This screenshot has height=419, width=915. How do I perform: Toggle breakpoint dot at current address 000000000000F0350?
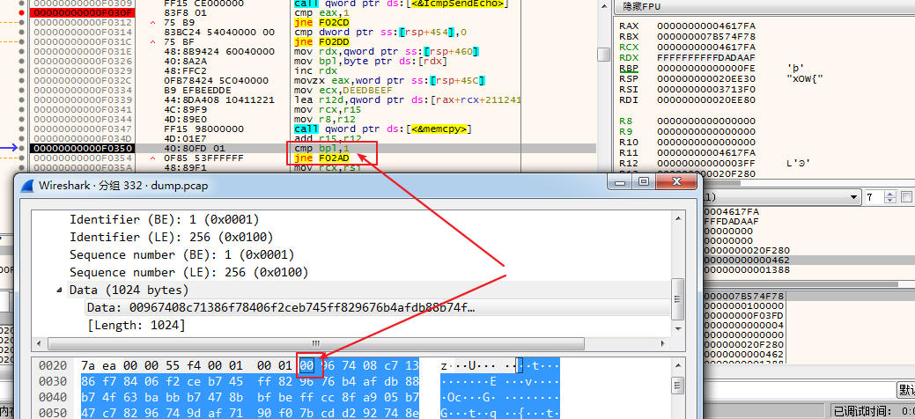(22, 148)
